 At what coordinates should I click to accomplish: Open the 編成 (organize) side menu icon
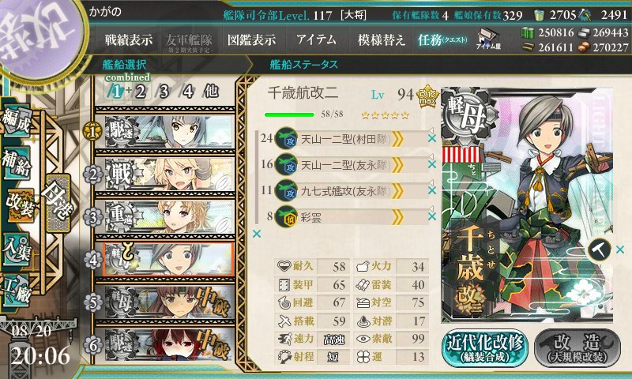tap(17, 122)
